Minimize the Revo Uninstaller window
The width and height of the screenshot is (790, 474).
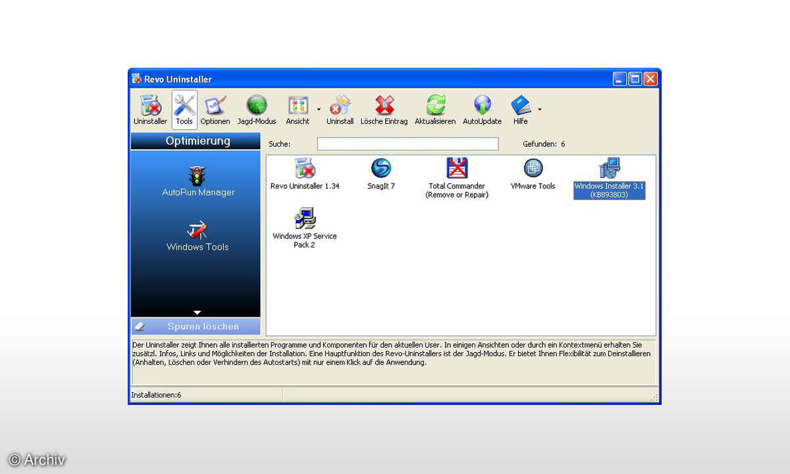619,79
